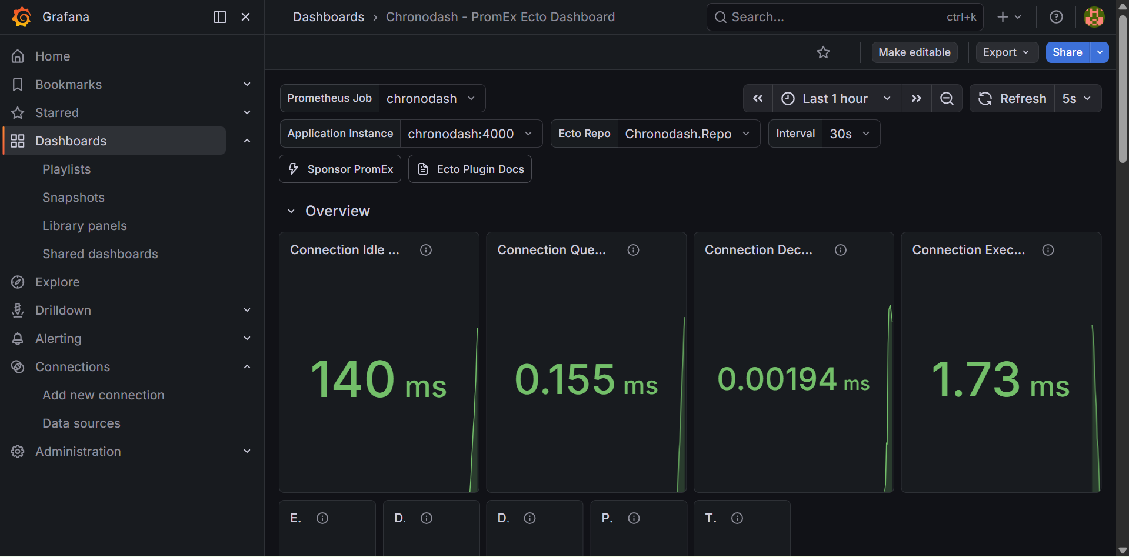Select Dashboards in the sidebar
1129x557 pixels.
tap(115, 141)
